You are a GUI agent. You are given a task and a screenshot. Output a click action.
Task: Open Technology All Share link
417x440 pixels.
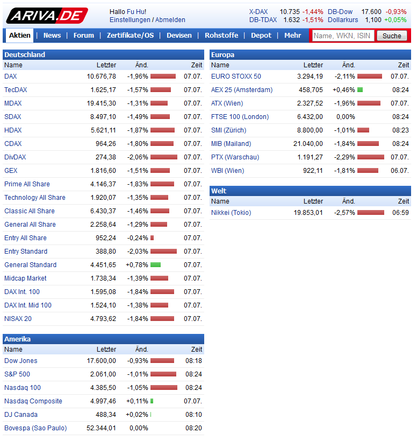point(35,198)
